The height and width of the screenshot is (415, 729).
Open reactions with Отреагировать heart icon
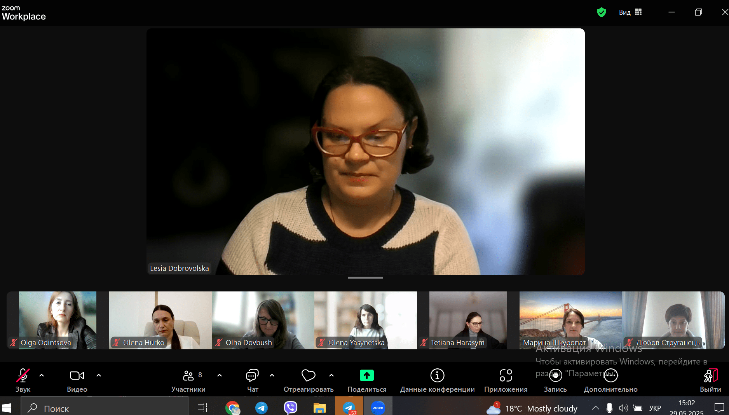tap(309, 376)
